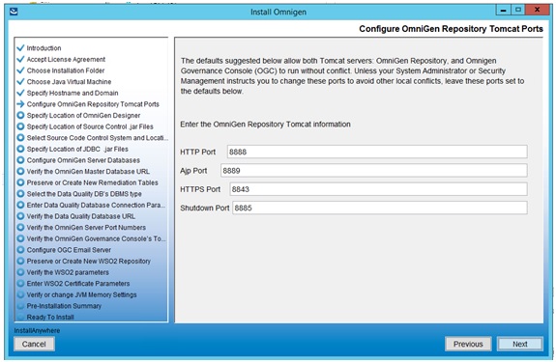Click the checkmark beside Choose Installation Folder
556x362 pixels.
point(20,70)
